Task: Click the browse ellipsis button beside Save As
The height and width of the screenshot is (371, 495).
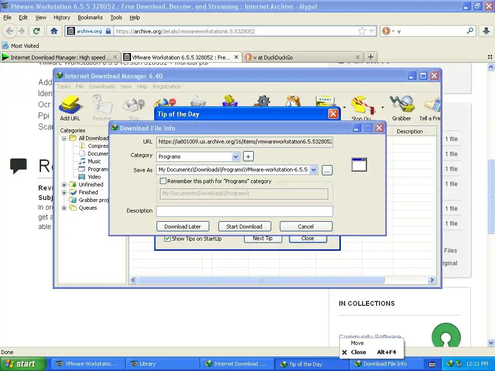Action: tap(327, 171)
